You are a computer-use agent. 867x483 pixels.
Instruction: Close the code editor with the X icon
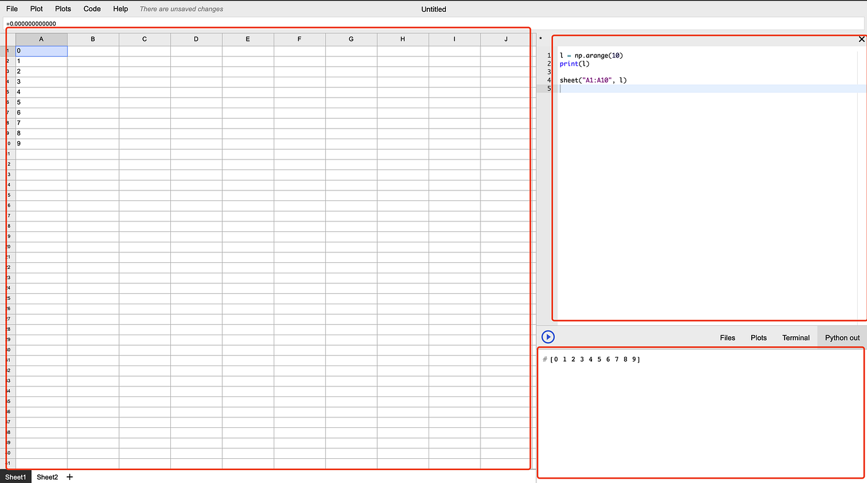[x=861, y=38]
